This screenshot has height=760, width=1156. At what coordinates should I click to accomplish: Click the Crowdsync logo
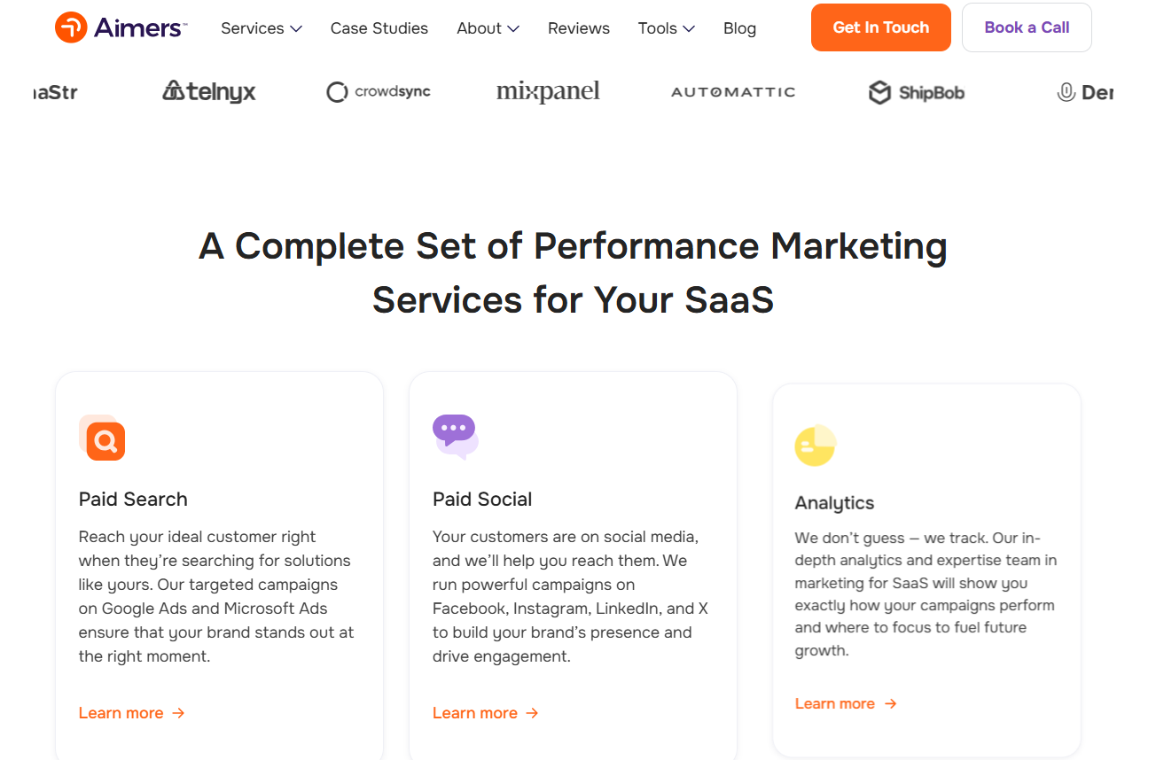(x=378, y=91)
